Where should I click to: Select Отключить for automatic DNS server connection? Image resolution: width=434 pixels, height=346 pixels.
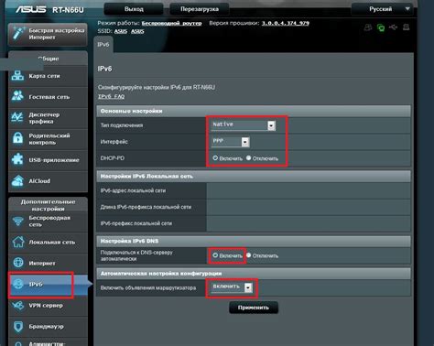(249, 255)
